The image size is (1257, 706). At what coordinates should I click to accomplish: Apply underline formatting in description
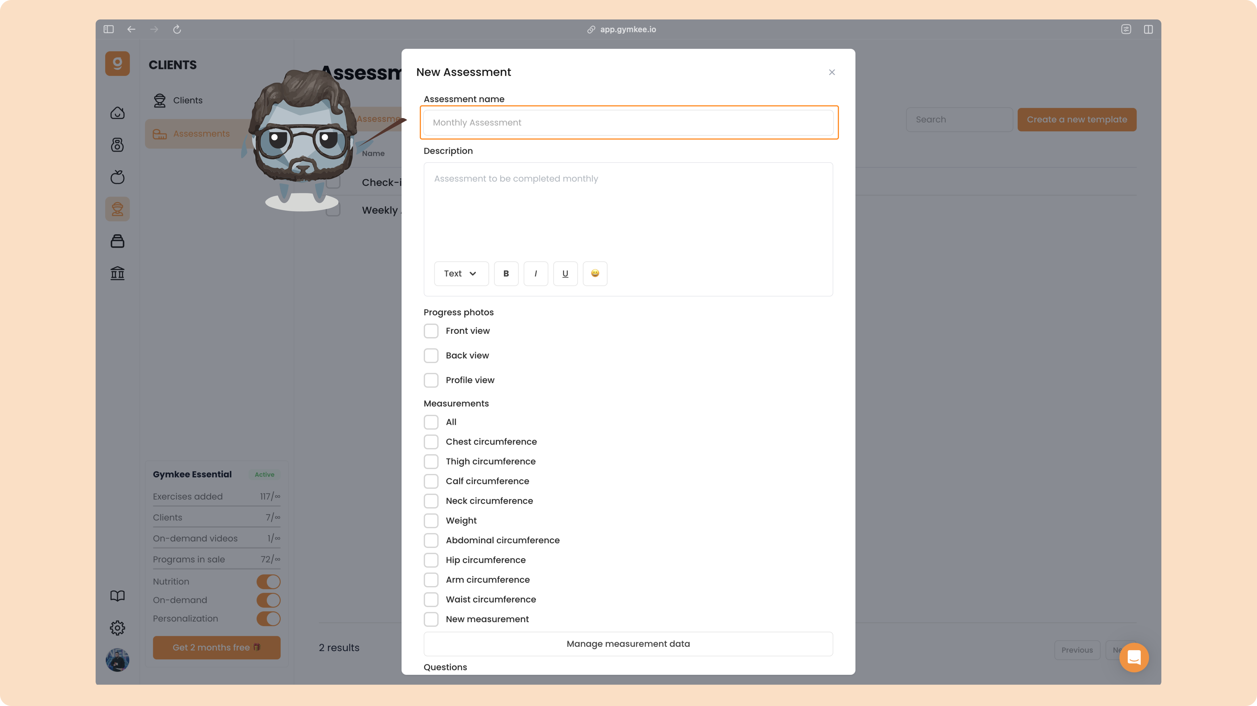click(565, 273)
